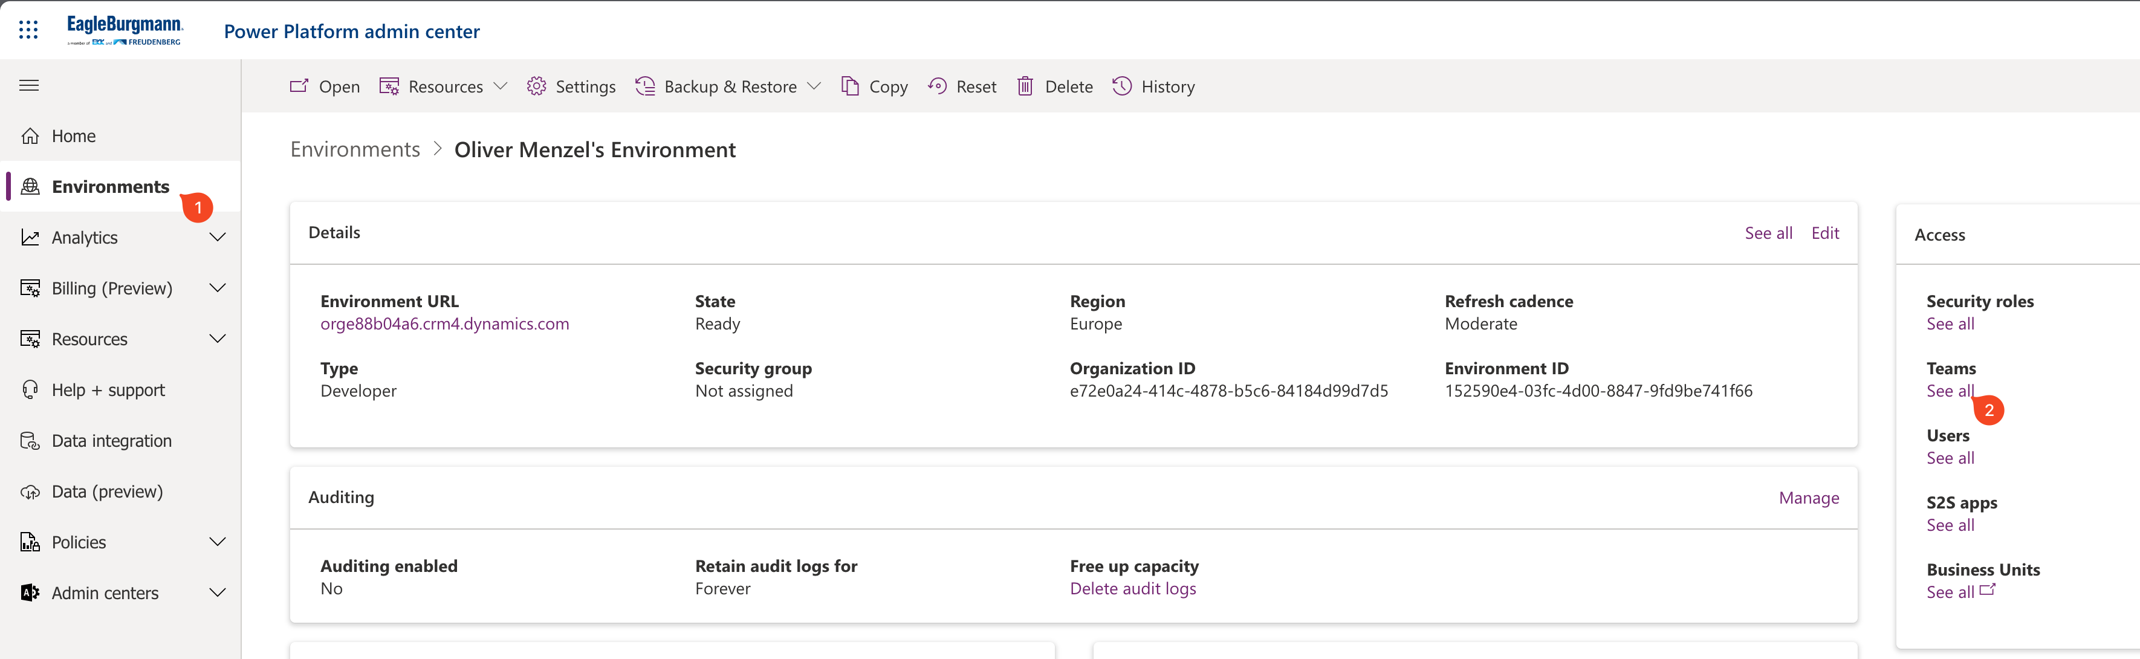Open the environment URL orge88b04a6.crm4.dynamics.com
The height and width of the screenshot is (659, 2140).
[x=444, y=324]
